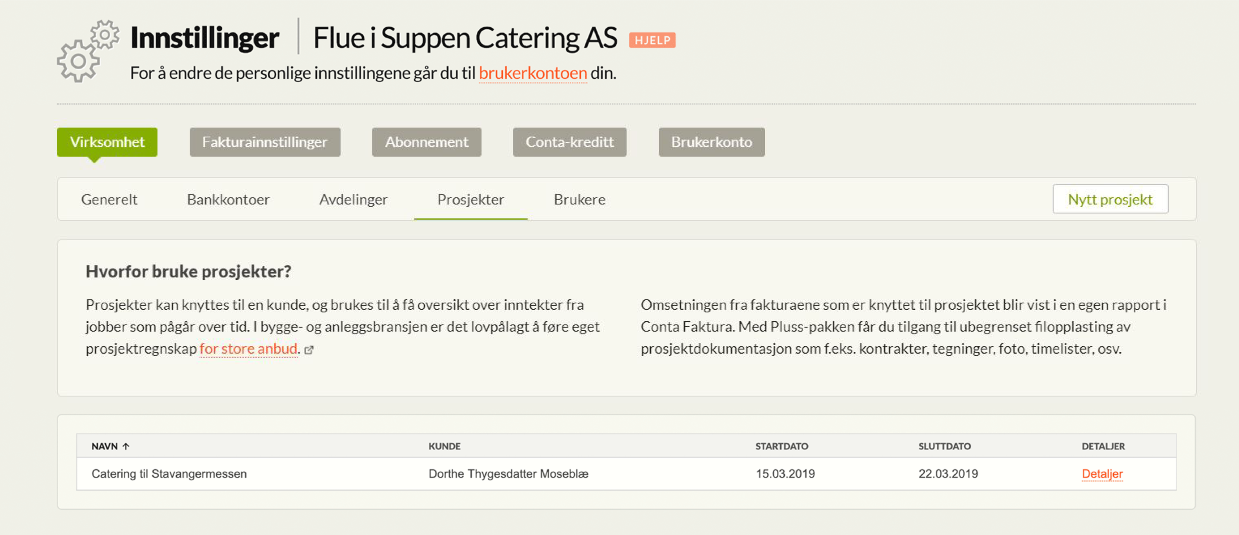This screenshot has height=535, width=1239.
Task: Select the Prosjekter sub-tab
Action: pos(470,199)
